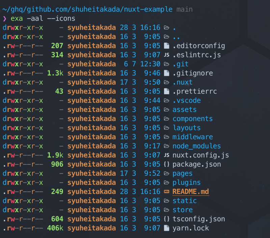Click the -aal flag
This screenshot has width=270, height=238.
[x=35, y=19]
